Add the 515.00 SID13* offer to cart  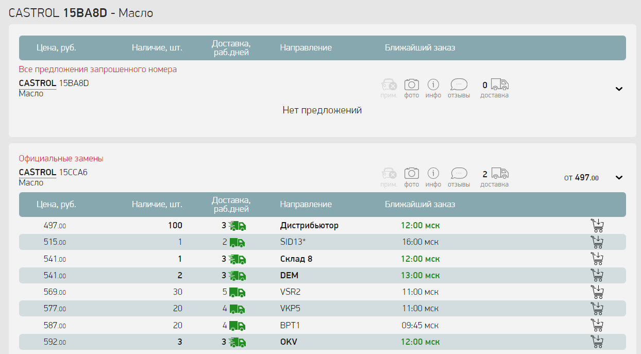click(x=597, y=242)
